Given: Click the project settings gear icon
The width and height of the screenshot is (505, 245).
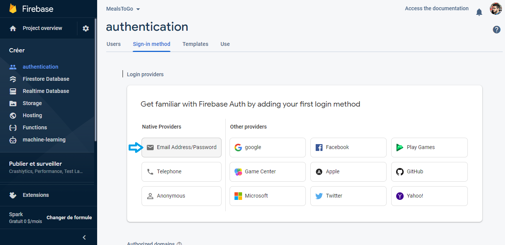Looking at the screenshot, I should click(x=86, y=28).
